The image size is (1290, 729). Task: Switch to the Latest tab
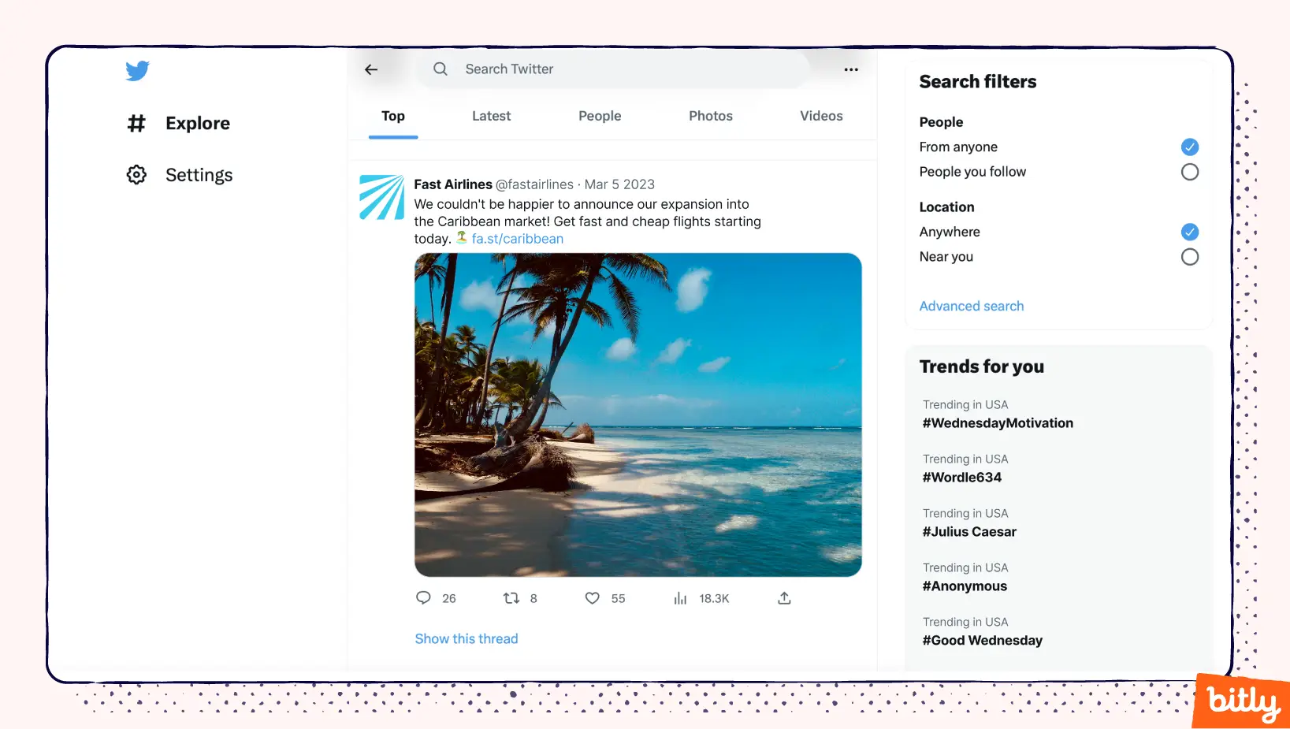(x=491, y=116)
